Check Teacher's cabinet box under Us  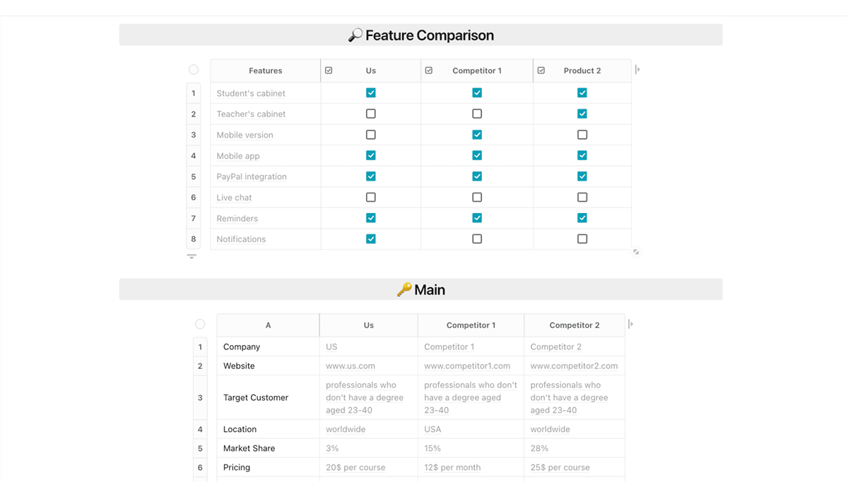pyautogui.click(x=371, y=114)
